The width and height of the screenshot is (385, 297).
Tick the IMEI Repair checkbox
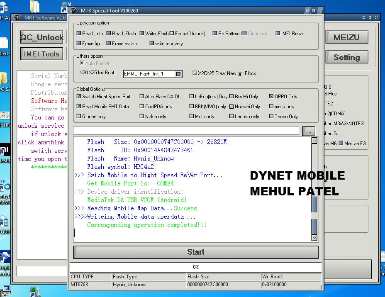tap(278, 33)
